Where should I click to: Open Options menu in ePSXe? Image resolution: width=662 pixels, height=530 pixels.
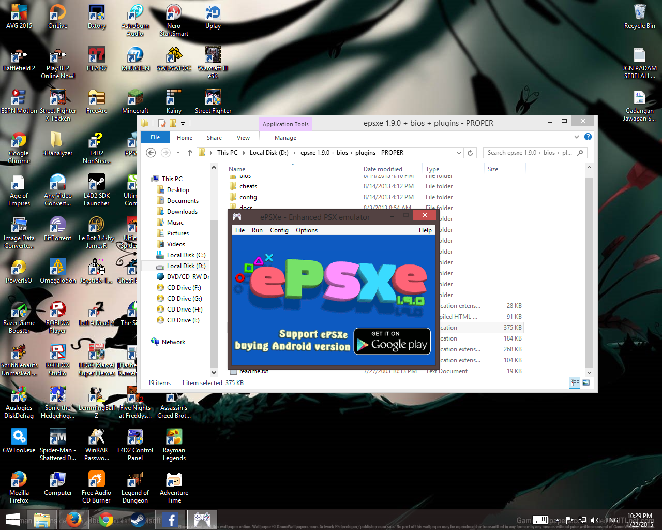307,230
